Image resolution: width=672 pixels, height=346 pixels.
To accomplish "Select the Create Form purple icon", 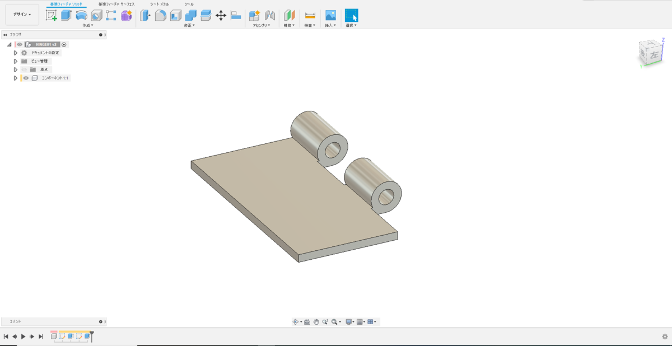I will point(127,16).
